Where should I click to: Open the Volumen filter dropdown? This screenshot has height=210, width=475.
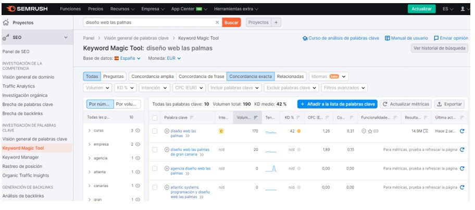point(97,88)
